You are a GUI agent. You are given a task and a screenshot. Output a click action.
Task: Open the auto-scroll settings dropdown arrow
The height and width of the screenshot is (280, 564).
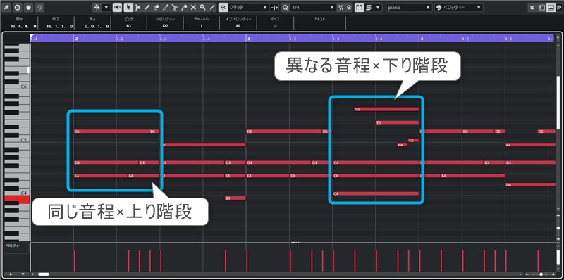106,7
